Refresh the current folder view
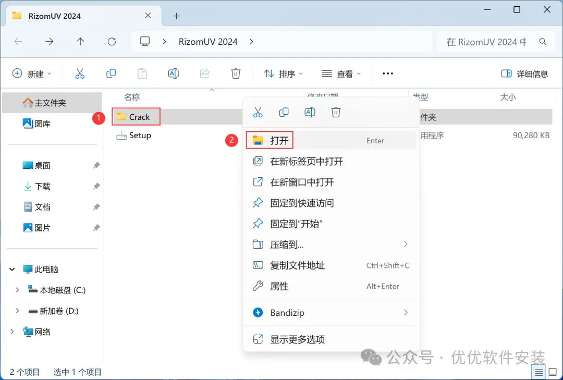The width and height of the screenshot is (563, 380). click(x=112, y=42)
